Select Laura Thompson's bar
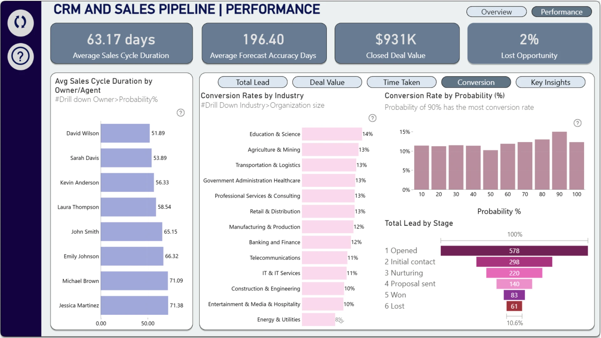The image size is (601, 338). pyautogui.click(x=128, y=207)
